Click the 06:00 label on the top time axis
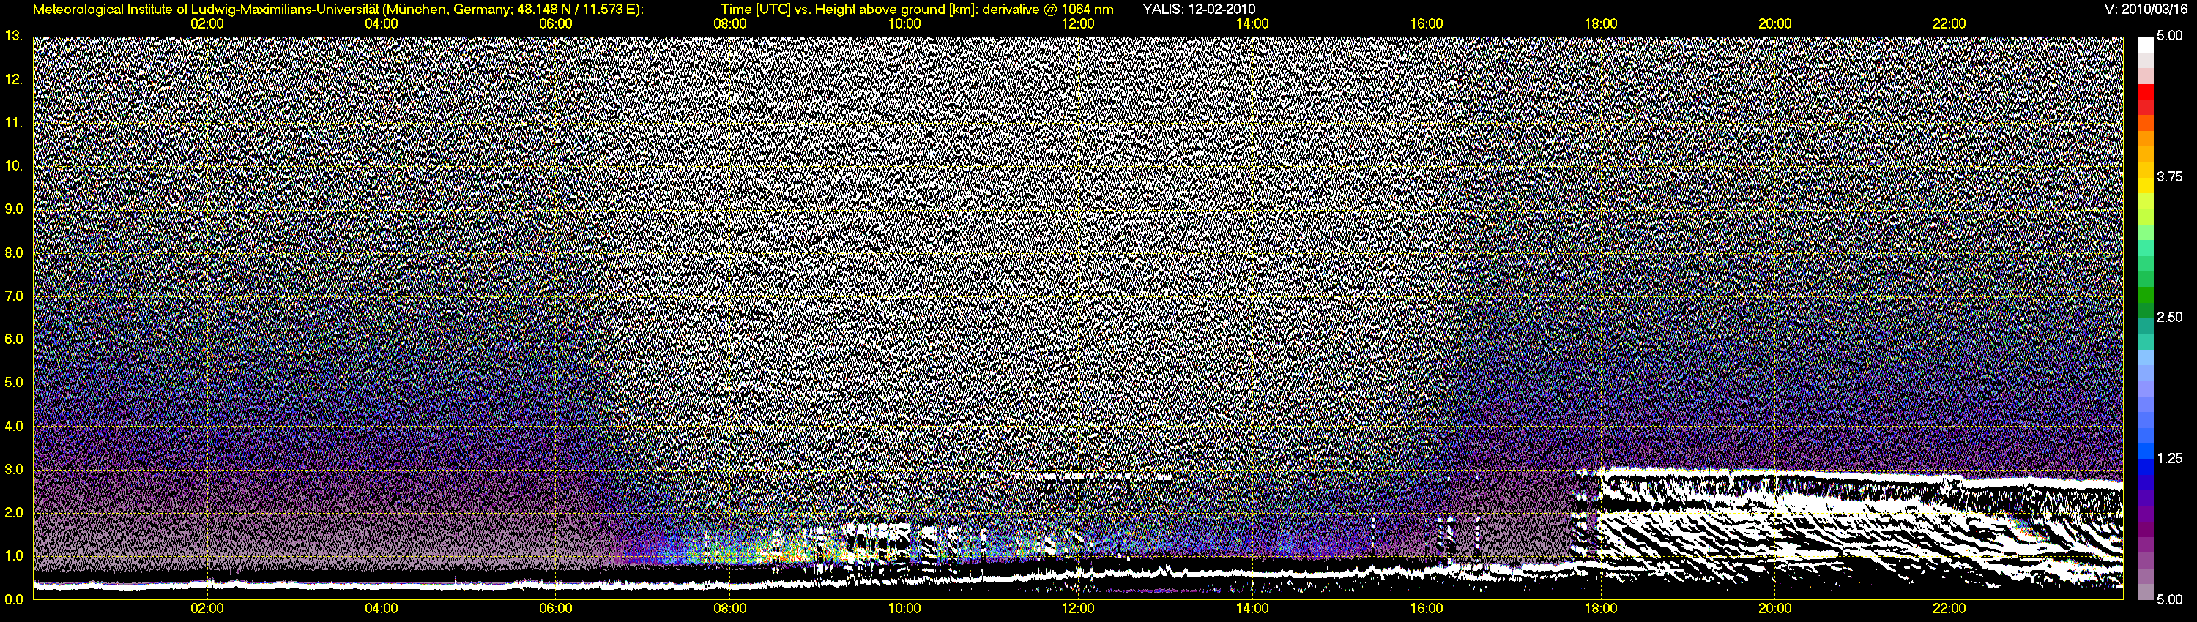The image size is (2197, 622). point(555,24)
